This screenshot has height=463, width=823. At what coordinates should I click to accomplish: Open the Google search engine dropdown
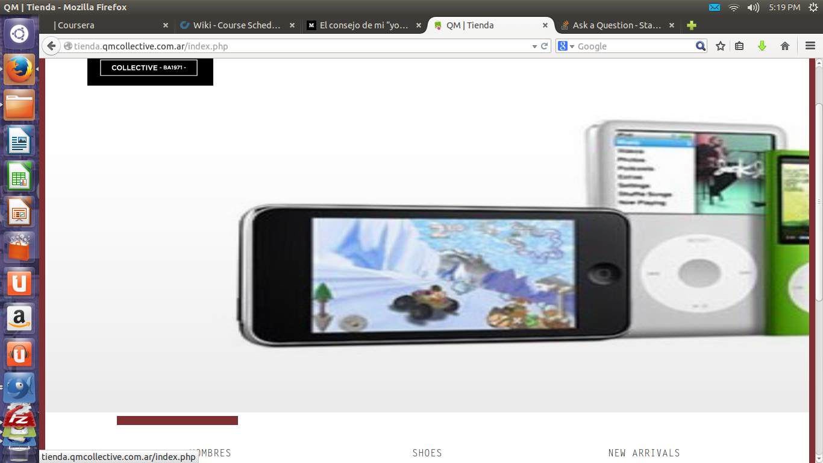pos(566,46)
